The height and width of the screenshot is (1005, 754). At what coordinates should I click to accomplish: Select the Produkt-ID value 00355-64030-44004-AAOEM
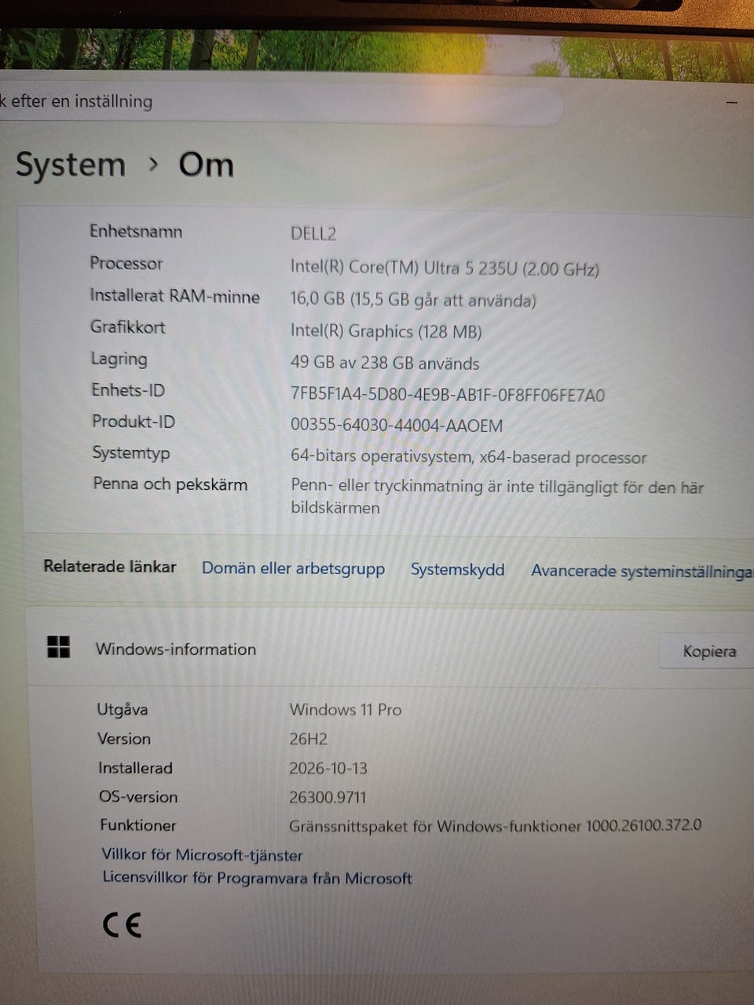coord(397,426)
